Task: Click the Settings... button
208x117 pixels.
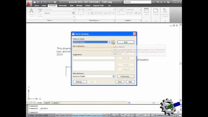Action: (80, 82)
